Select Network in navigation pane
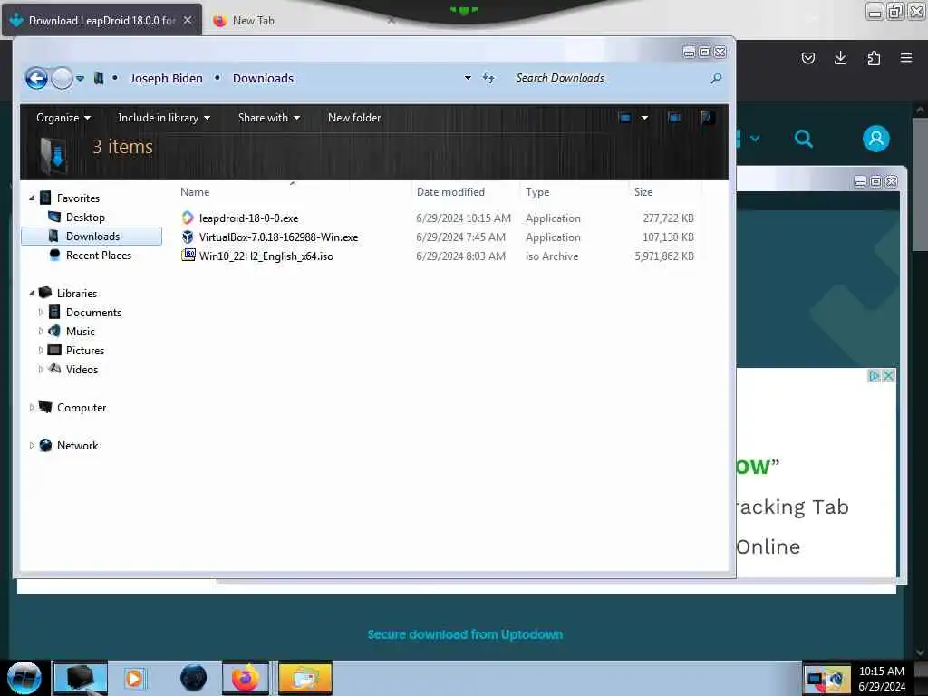The image size is (928, 696). coord(77,446)
